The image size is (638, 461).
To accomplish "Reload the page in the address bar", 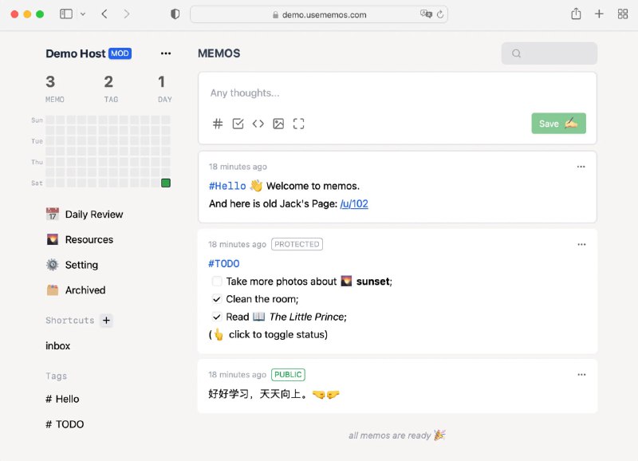I will 440,14.
